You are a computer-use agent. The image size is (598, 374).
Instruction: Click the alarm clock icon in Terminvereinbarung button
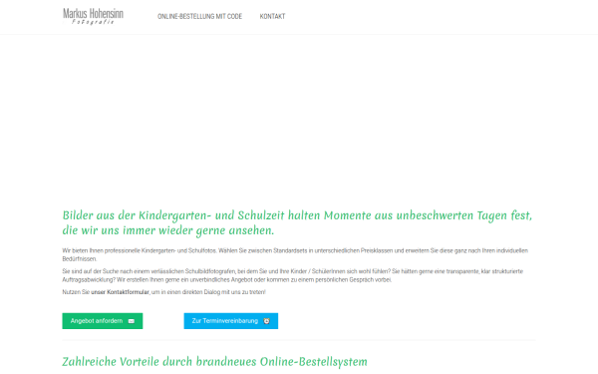click(266, 321)
